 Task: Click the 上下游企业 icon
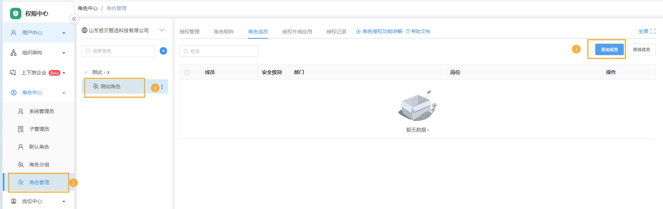(13, 73)
